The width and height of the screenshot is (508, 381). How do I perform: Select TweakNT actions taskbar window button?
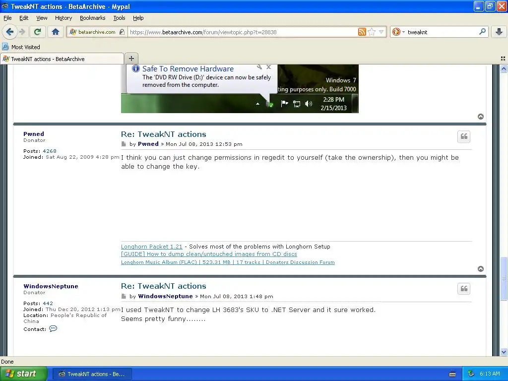click(92, 374)
